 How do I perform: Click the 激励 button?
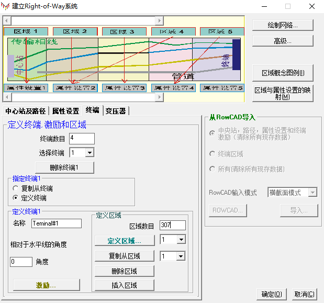click(46, 285)
